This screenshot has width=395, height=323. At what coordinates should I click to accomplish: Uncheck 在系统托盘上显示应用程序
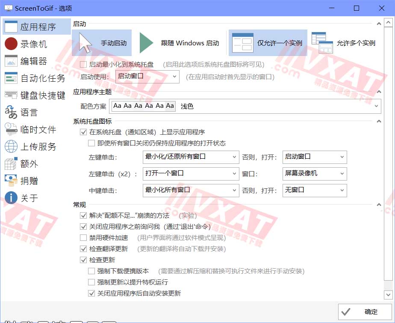83,132
